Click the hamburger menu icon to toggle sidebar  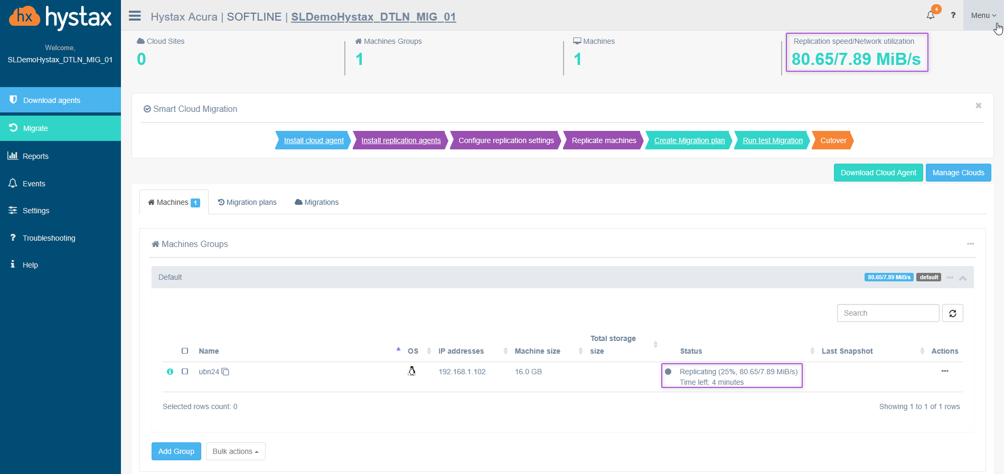click(135, 16)
